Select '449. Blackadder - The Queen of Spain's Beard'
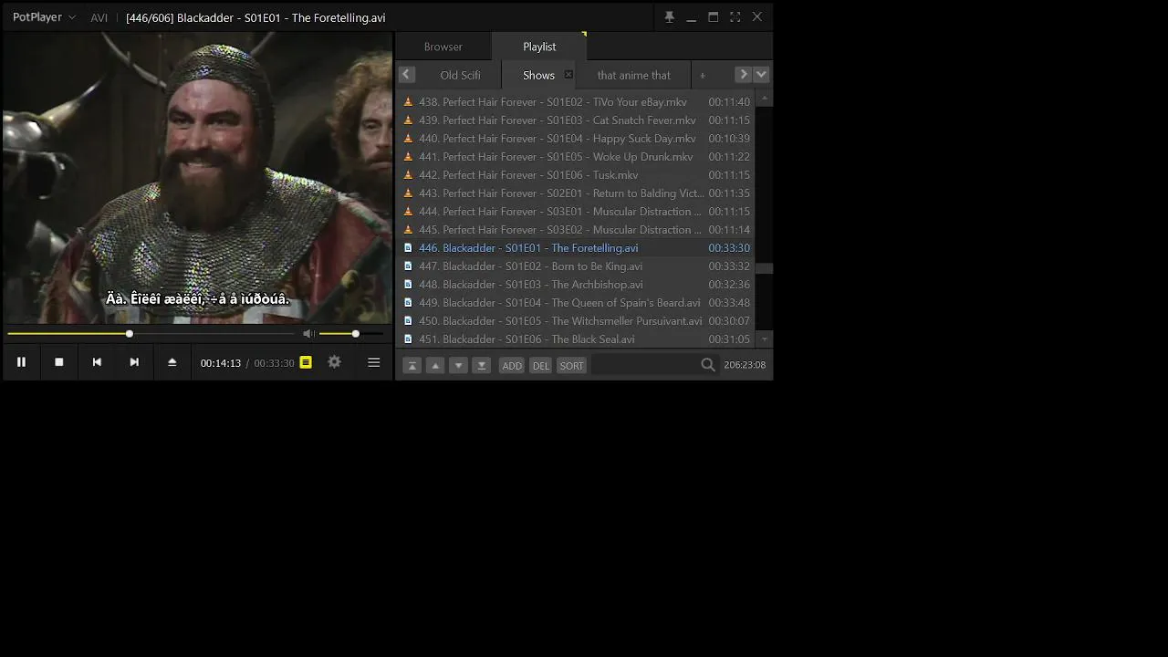 click(576, 303)
